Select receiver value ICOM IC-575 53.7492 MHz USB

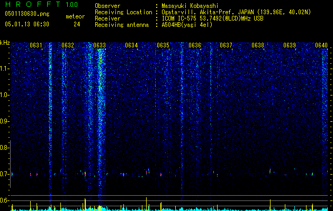tap(212, 18)
